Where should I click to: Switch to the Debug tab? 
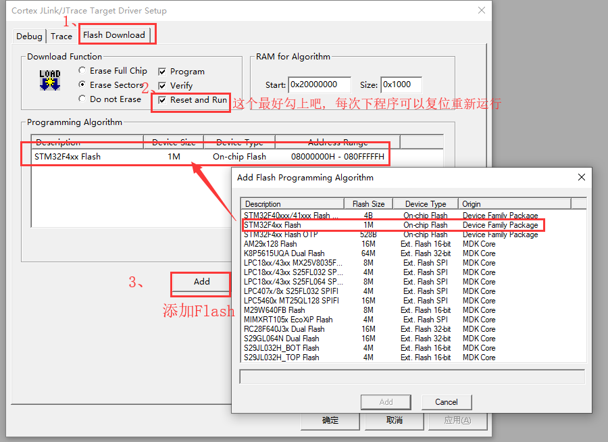point(29,36)
